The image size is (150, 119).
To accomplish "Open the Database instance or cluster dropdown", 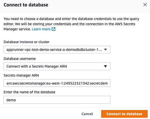I will pos(57,50).
